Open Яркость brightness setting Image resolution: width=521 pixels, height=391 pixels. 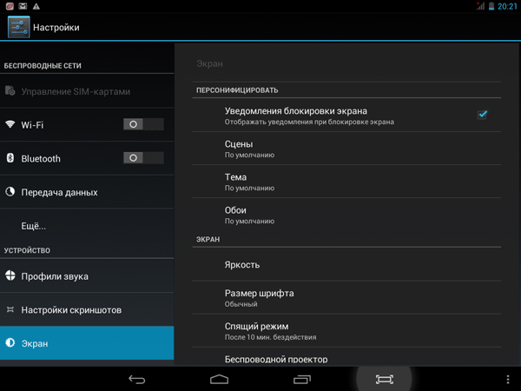click(x=346, y=265)
